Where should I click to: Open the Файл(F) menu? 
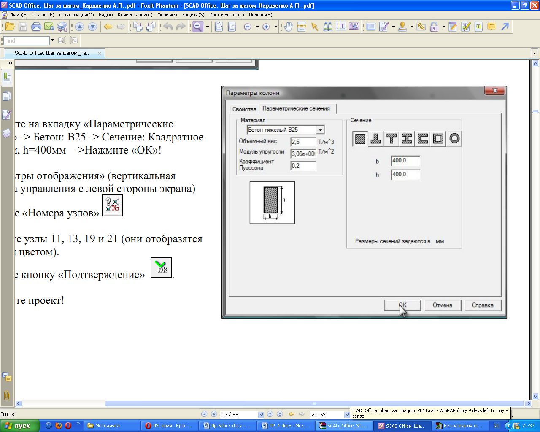pos(19,15)
